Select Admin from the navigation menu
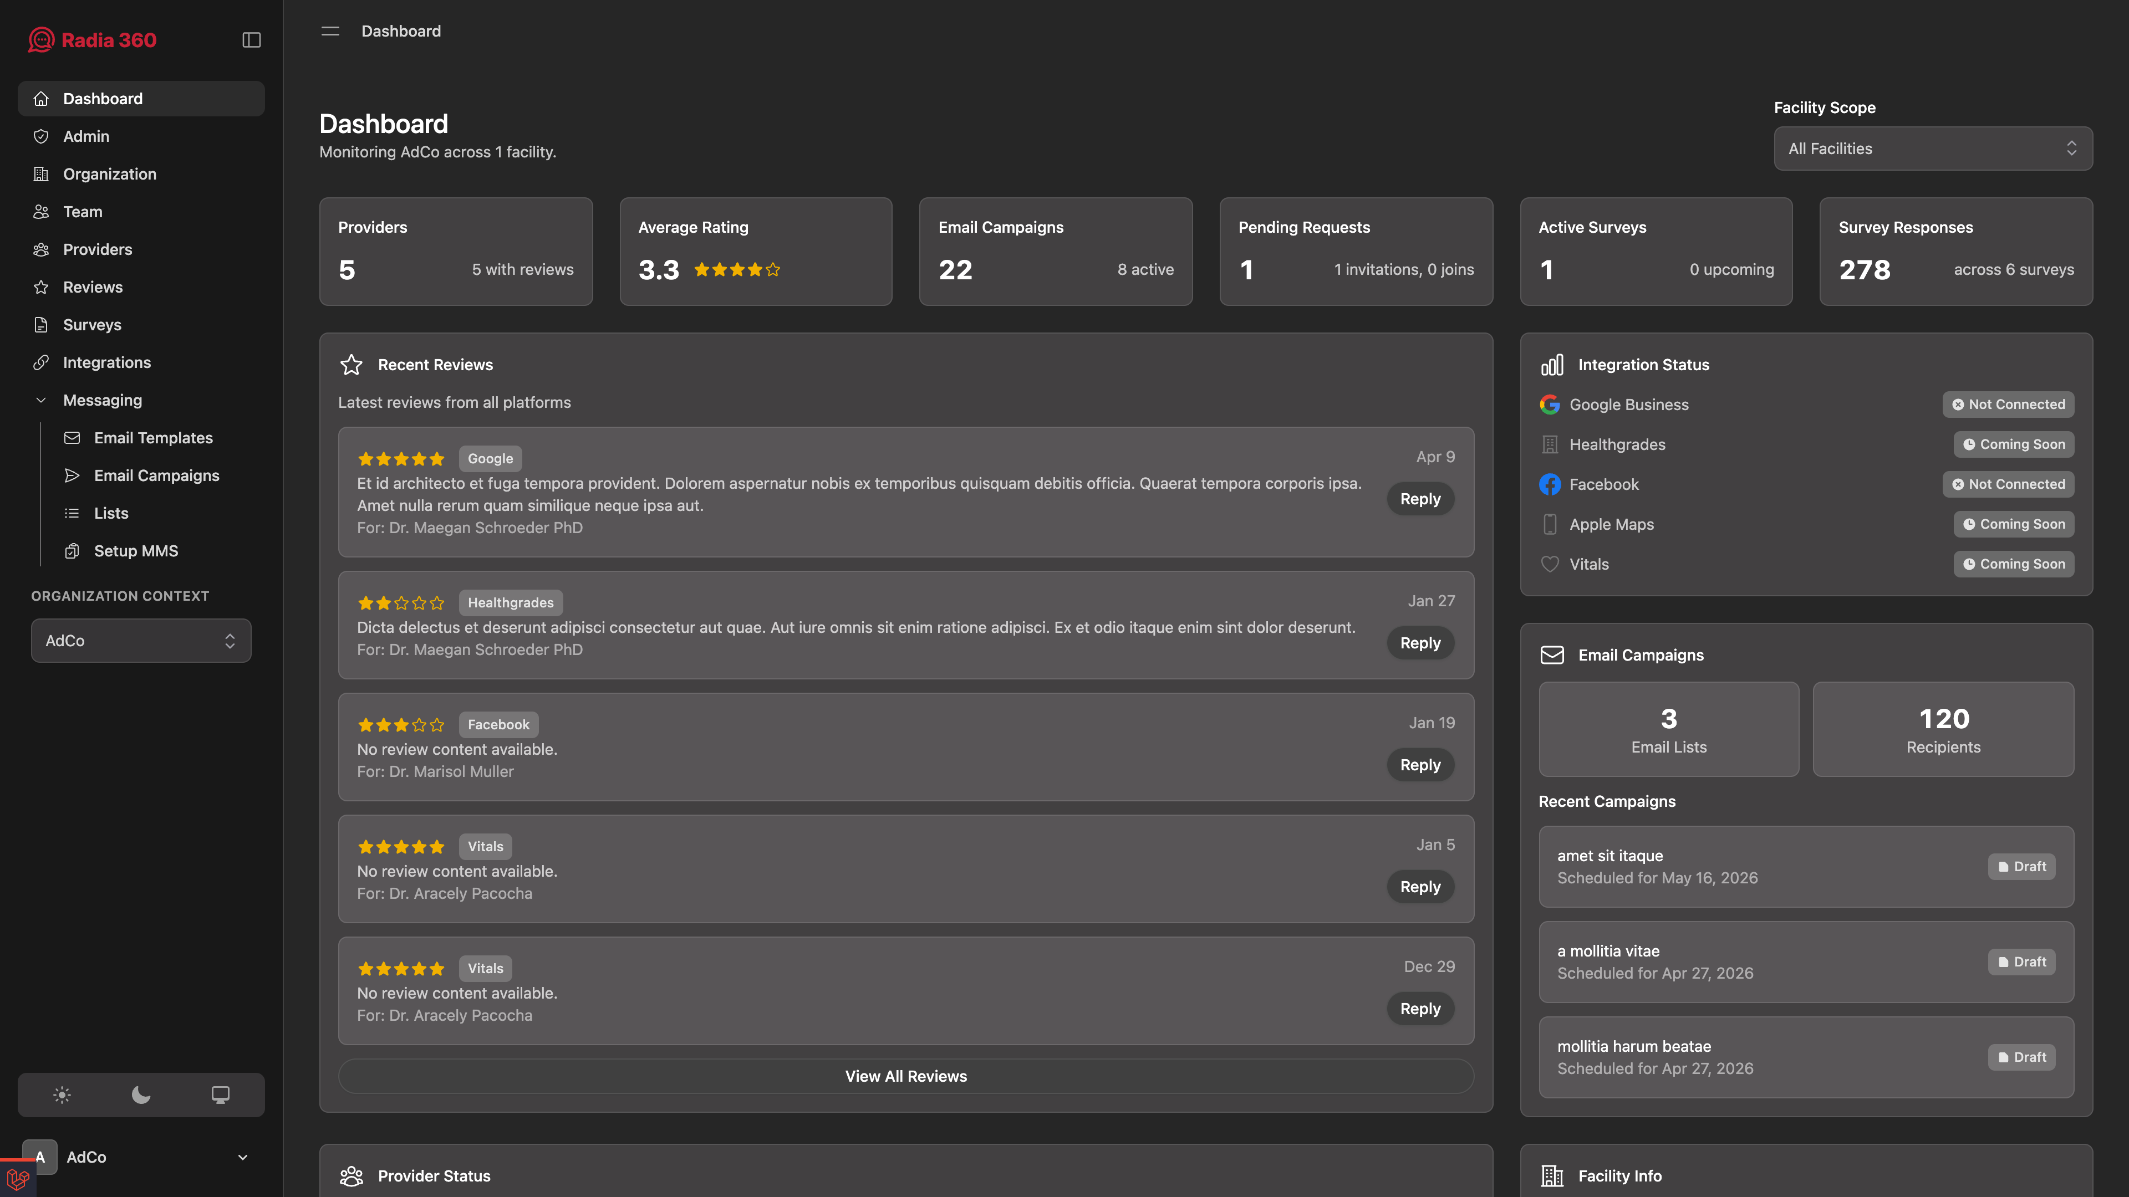 (86, 135)
